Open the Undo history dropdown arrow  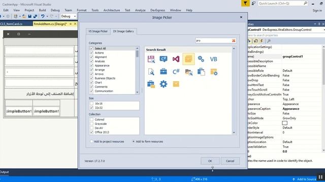[x=47, y=16]
